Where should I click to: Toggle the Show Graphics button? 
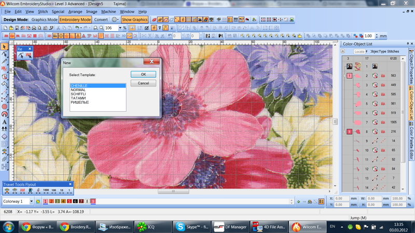click(x=135, y=20)
